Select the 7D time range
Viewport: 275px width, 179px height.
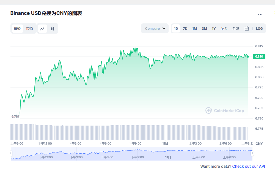point(185,28)
